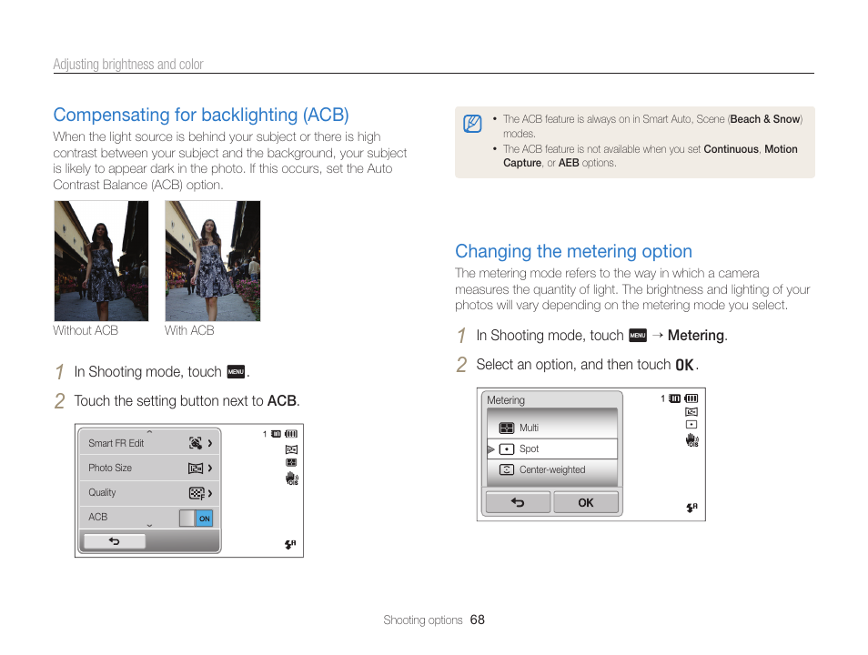The image size is (868, 655).
Task: Click the memory card icon on Metering screen
Action: pyautogui.click(x=675, y=398)
